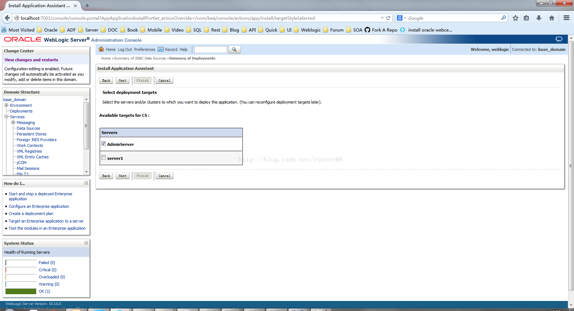This screenshot has width=574, height=311.
Task: Open Target an Enterprise application help link
Action: [46, 221]
